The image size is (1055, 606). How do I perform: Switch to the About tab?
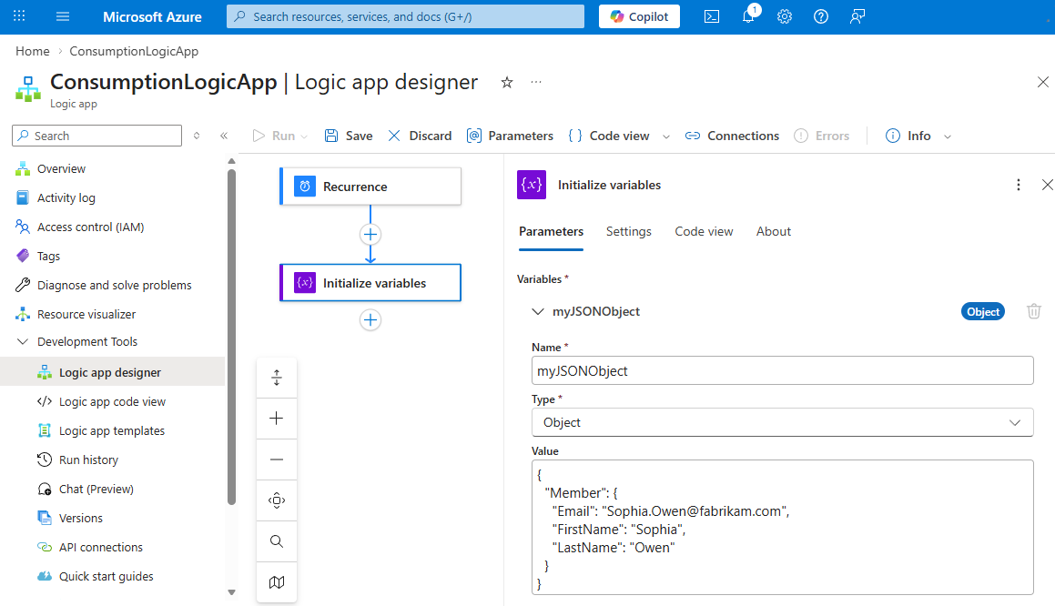pyautogui.click(x=773, y=231)
